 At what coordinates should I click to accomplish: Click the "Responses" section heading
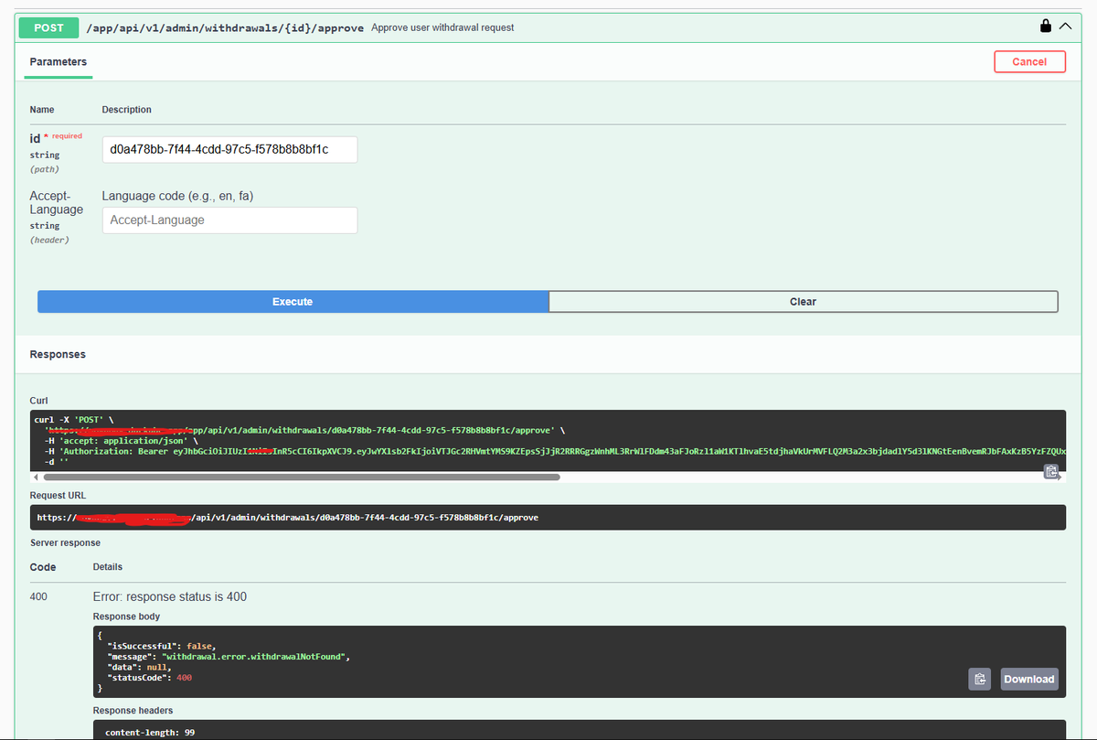pos(58,354)
